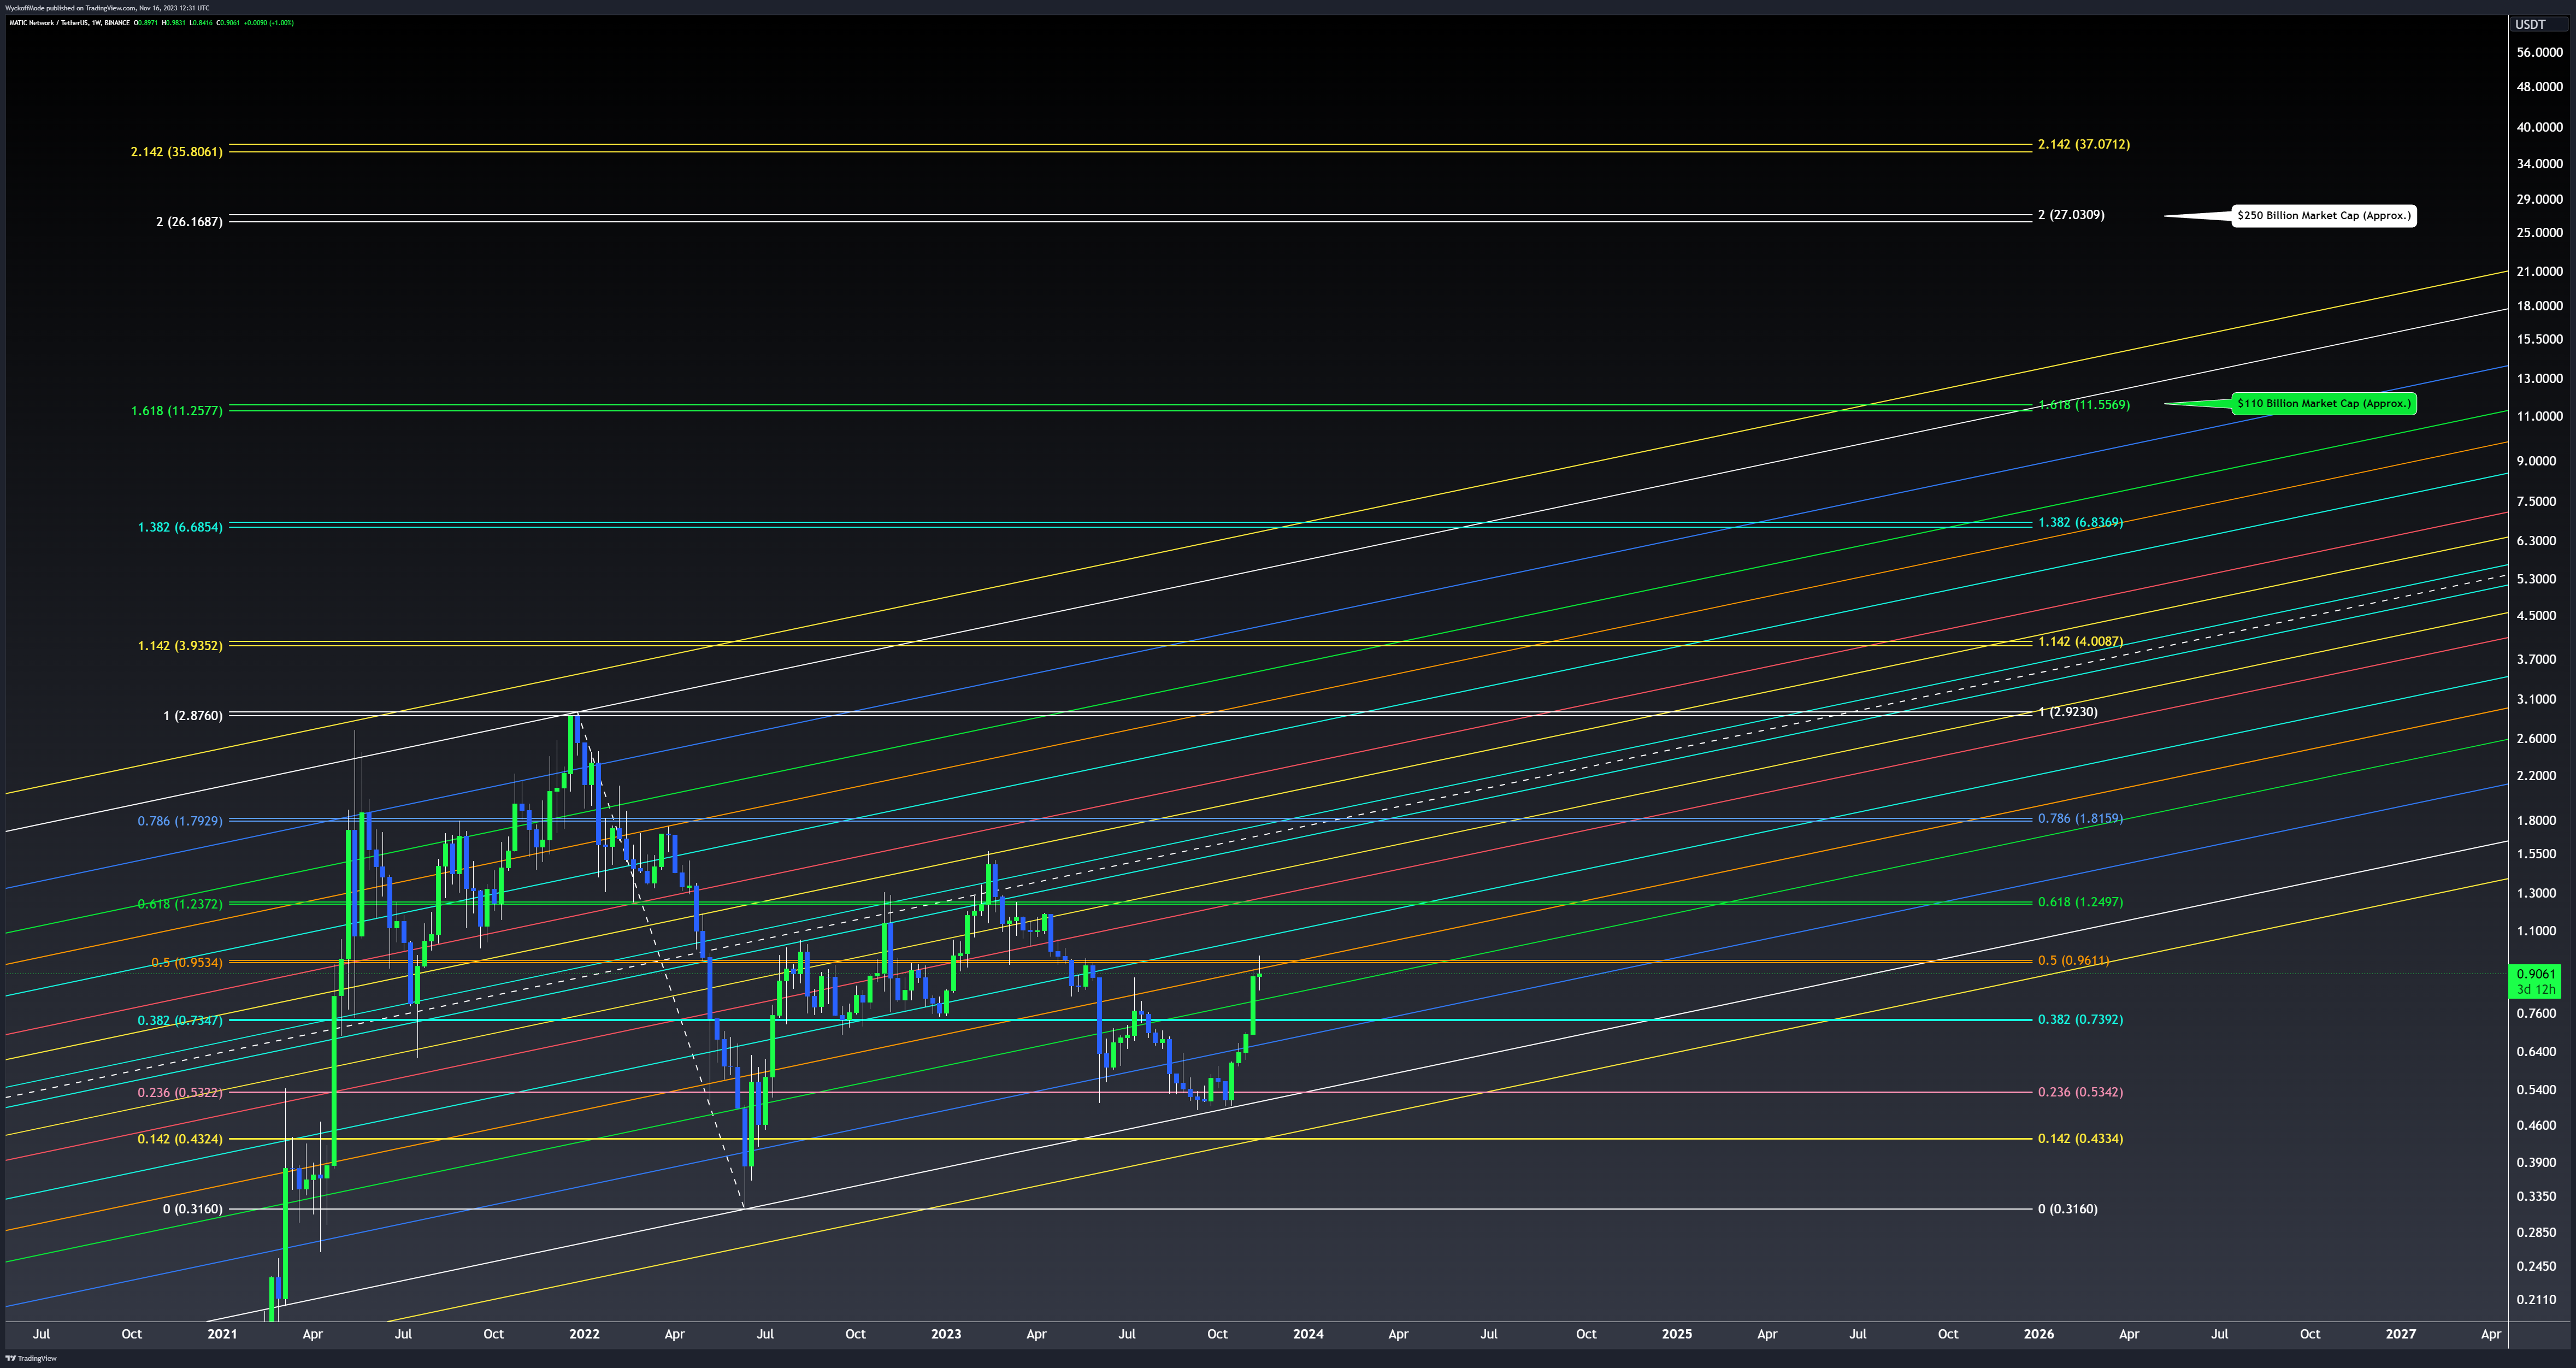Click the 2.142 (37.0712) Fibonacci label

click(2084, 144)
